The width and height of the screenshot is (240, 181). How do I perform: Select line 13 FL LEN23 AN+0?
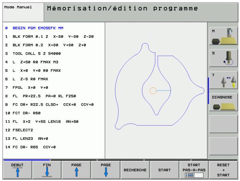[27, 138]
